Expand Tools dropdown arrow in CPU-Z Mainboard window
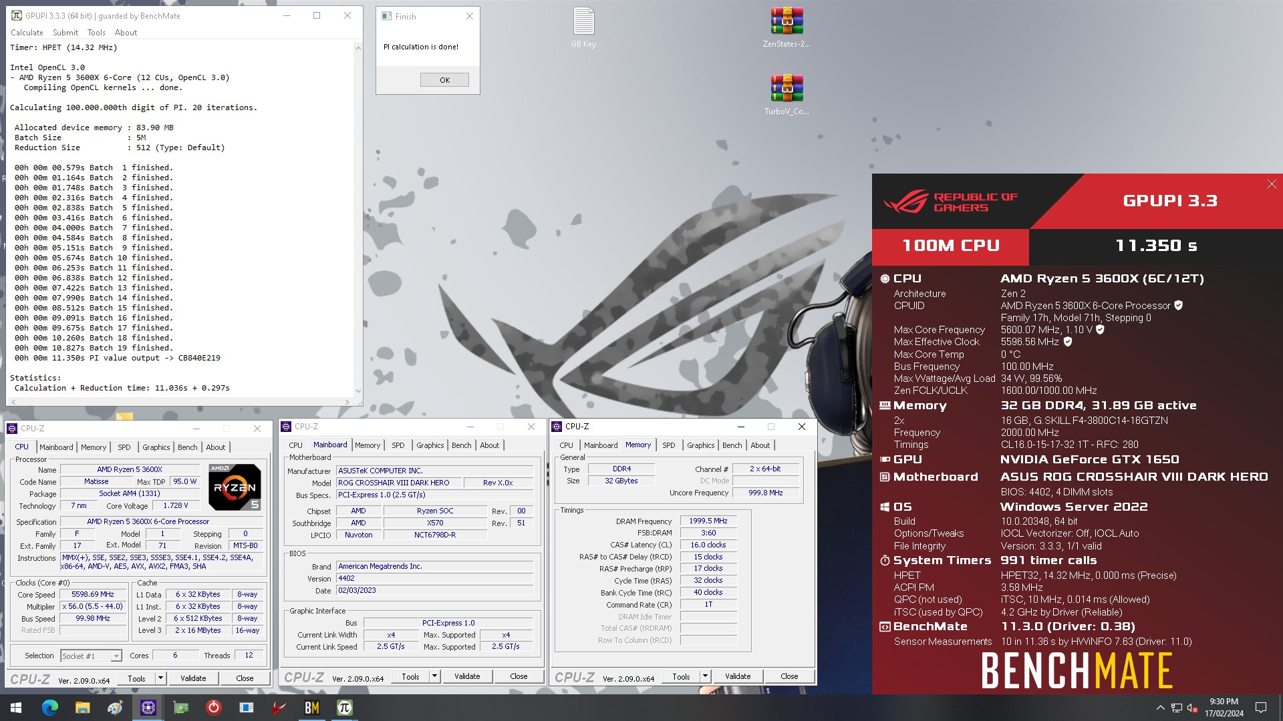This screenshot has width=1283, height=721. (434, 676)
